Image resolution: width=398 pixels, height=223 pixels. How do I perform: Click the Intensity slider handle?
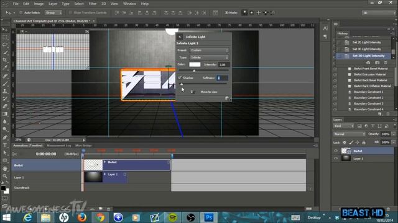click(x=194, y=71)
